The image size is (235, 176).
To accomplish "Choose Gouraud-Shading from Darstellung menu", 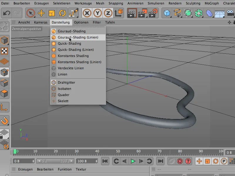I will coord(78,31).
